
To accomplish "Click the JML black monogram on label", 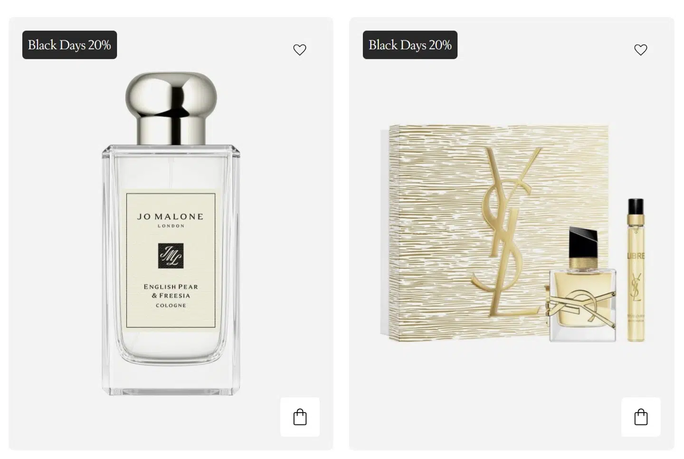I will [x=171, y=256].
